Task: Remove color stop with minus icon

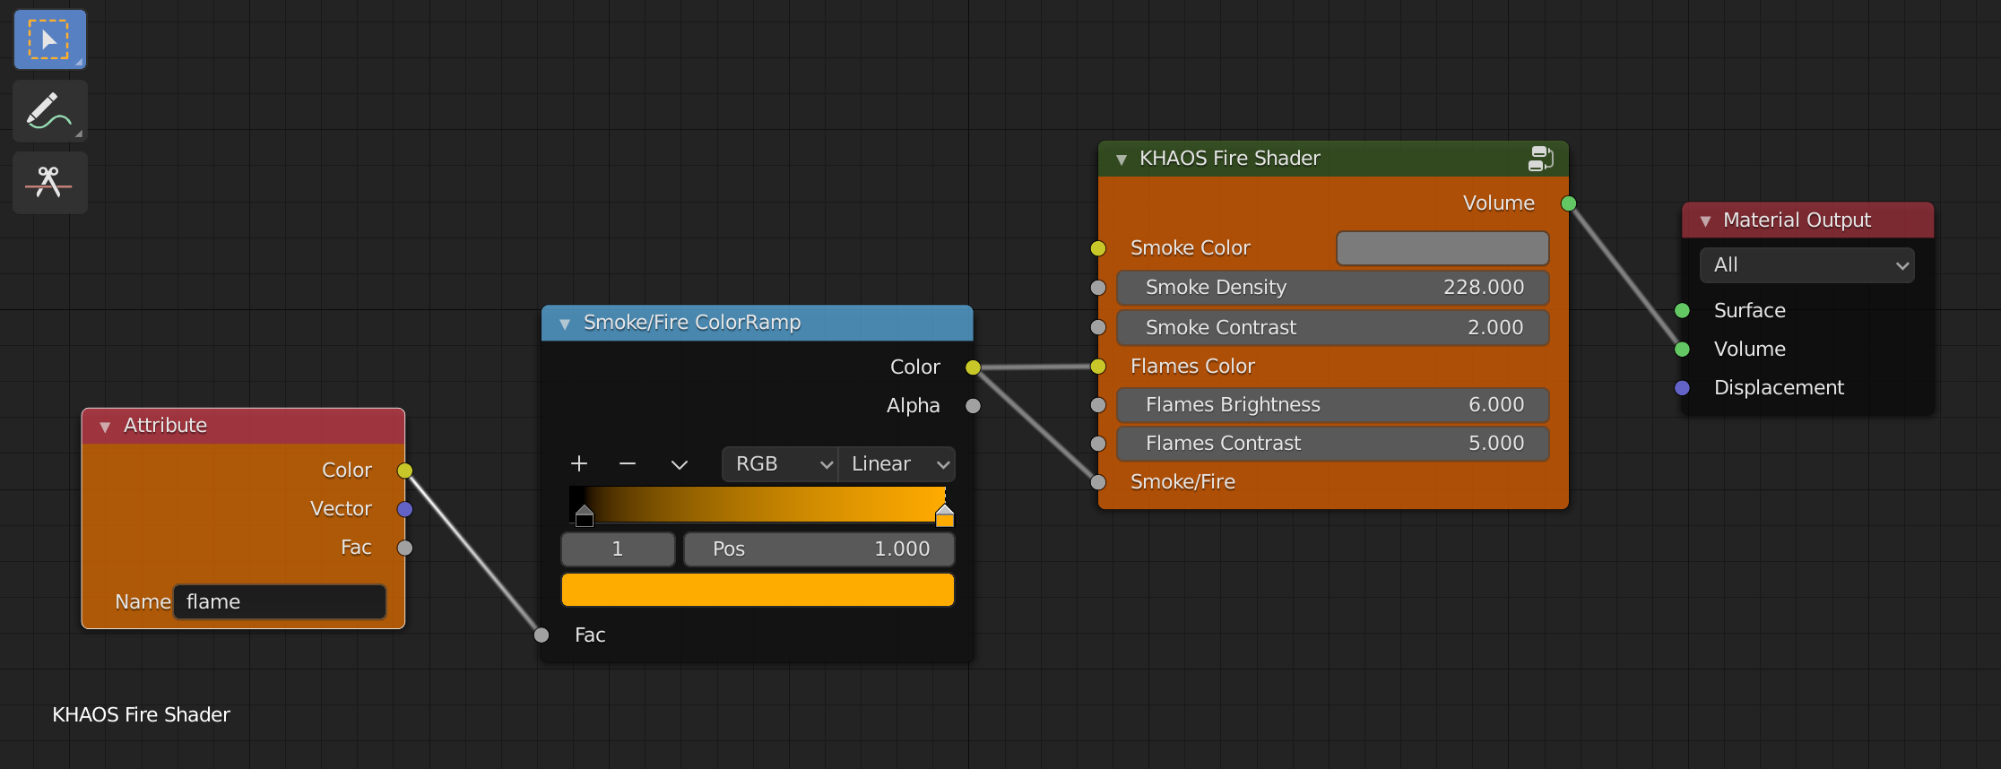Action: pyautogui.click(x=628, y=463)
